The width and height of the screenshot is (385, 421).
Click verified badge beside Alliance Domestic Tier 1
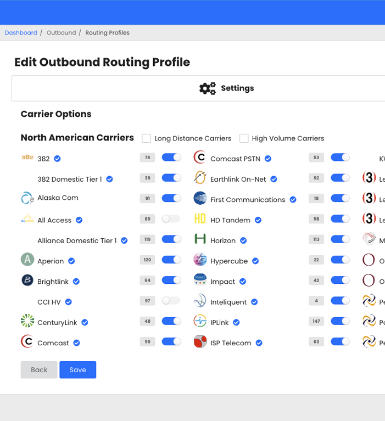pyautogui.click(x=124, y=240)
